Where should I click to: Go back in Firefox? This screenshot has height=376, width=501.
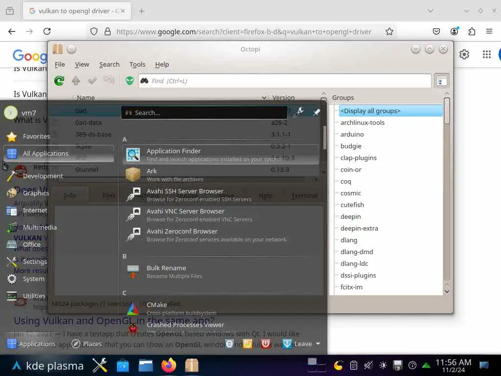[x=12, y=31]
